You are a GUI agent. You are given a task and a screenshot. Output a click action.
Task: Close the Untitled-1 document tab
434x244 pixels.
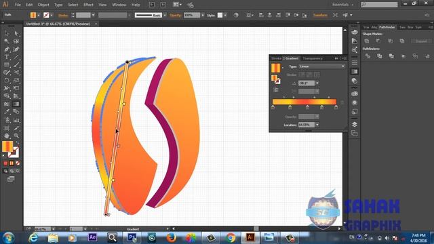click(96, 24)
